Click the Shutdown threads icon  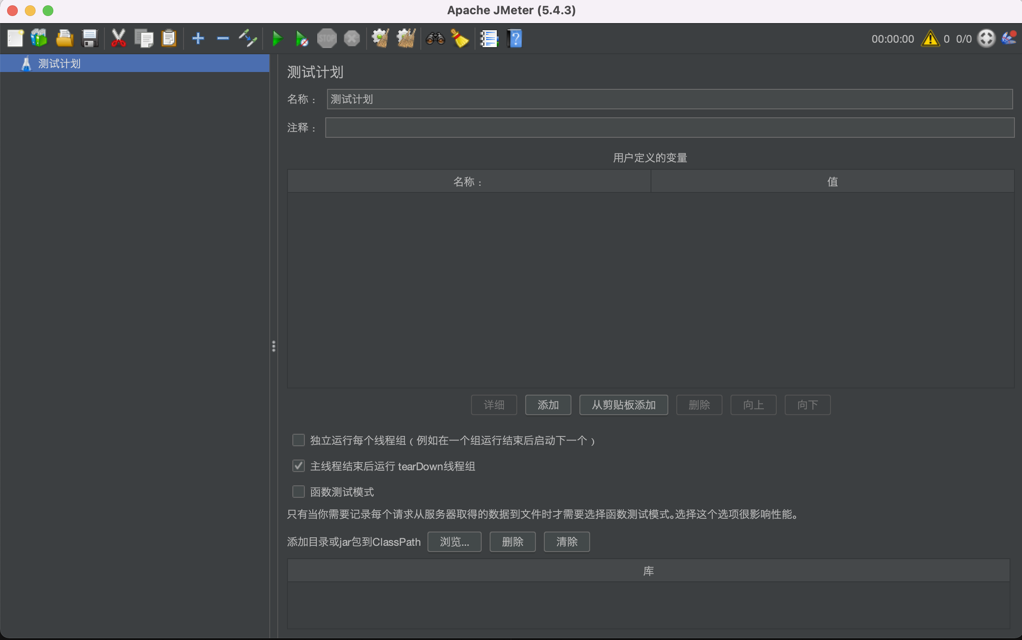coord(352,39)
